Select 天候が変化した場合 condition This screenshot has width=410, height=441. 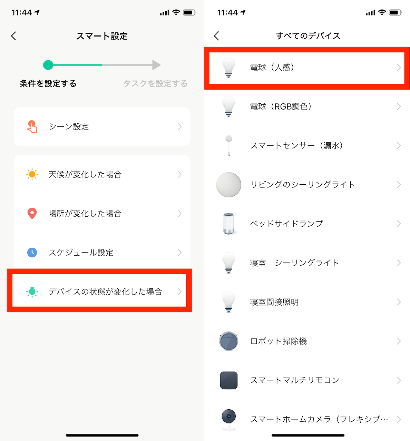(x=85, y=174)
